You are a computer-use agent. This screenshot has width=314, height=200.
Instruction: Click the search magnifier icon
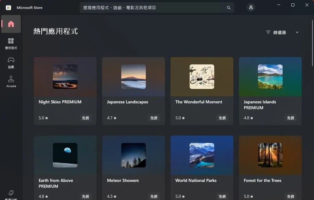coord(228,8)
